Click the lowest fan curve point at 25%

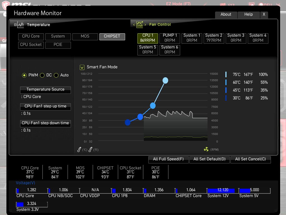pyautogui.click(x=128, y=122)
